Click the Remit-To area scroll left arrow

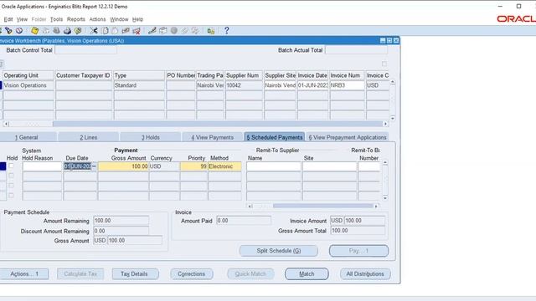coord(250,207)
